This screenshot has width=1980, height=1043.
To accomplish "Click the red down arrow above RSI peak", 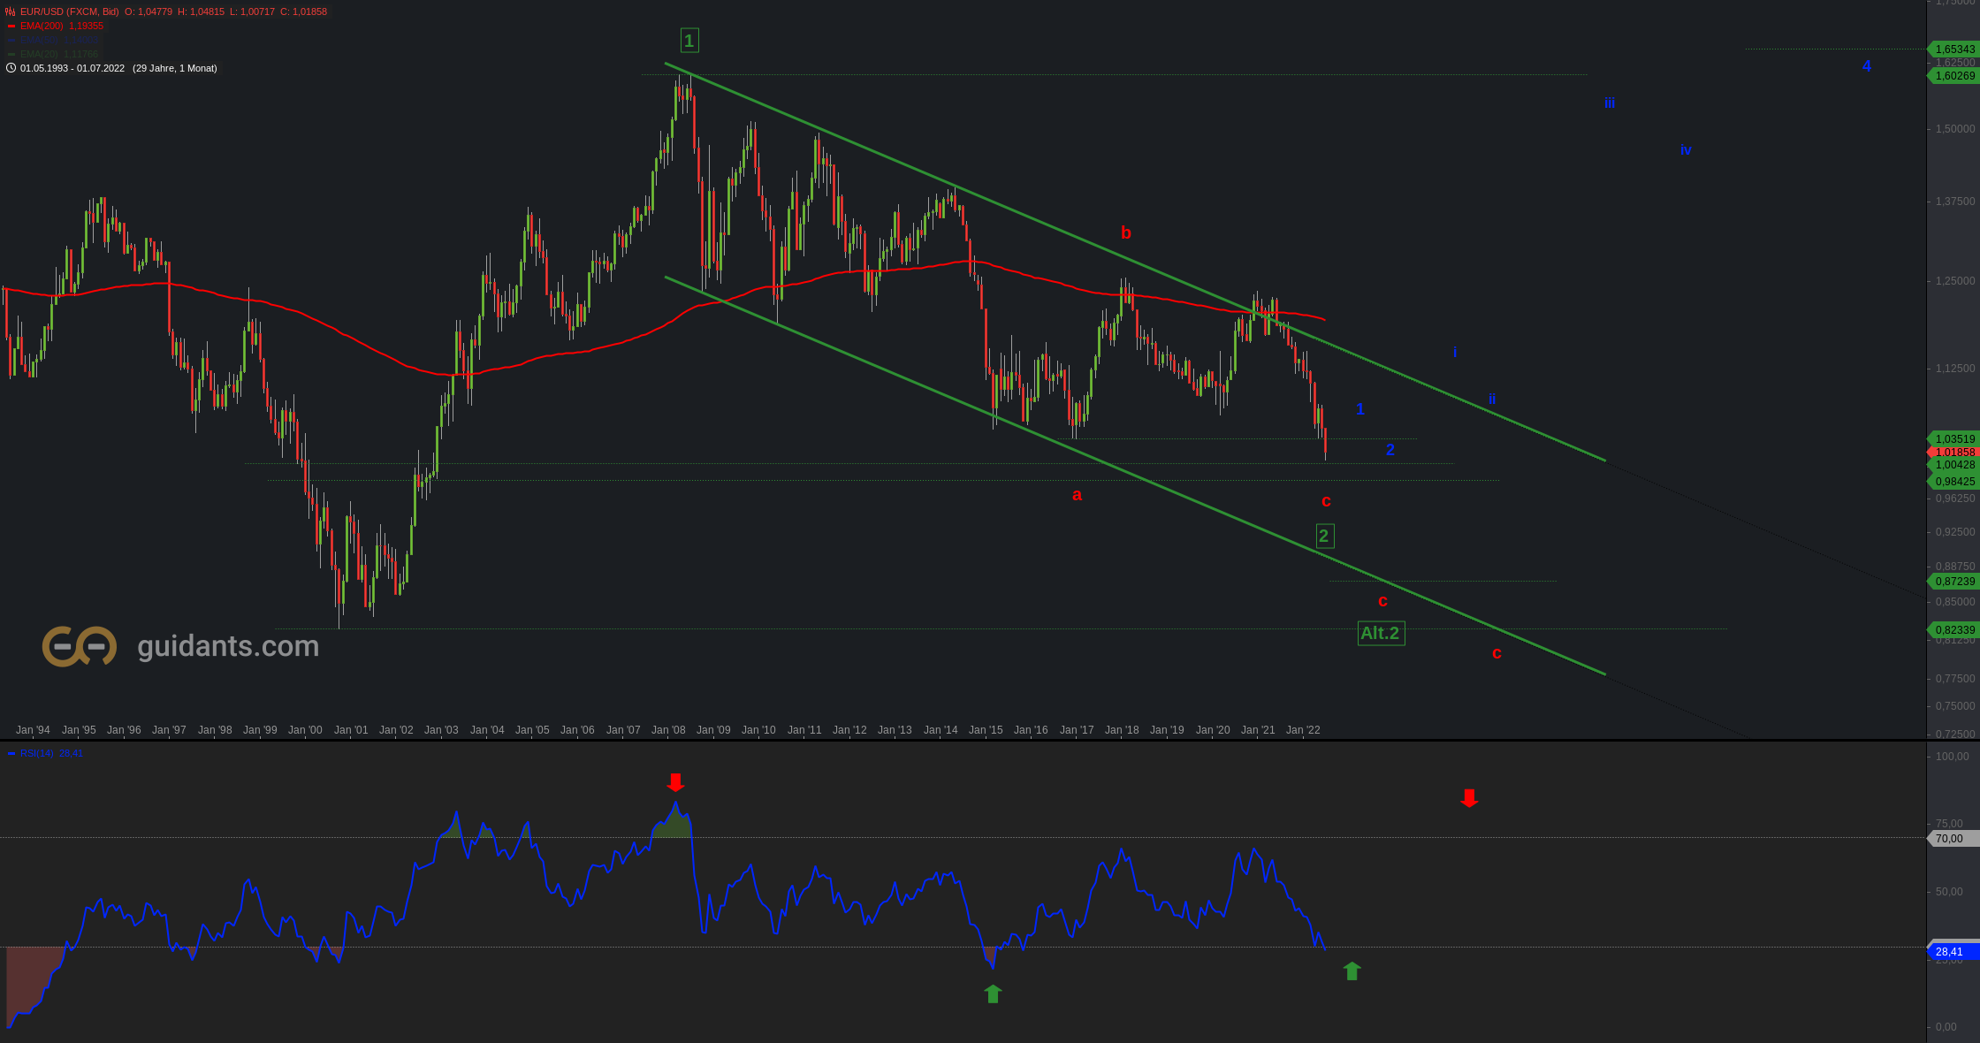I will (x=675, y=782).
